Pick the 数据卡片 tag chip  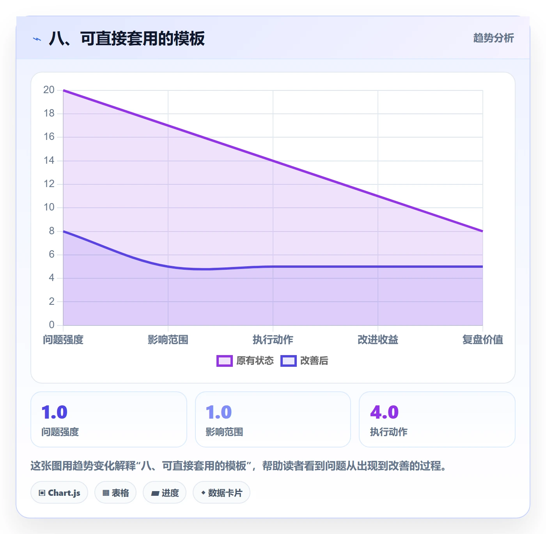point(222,493)
